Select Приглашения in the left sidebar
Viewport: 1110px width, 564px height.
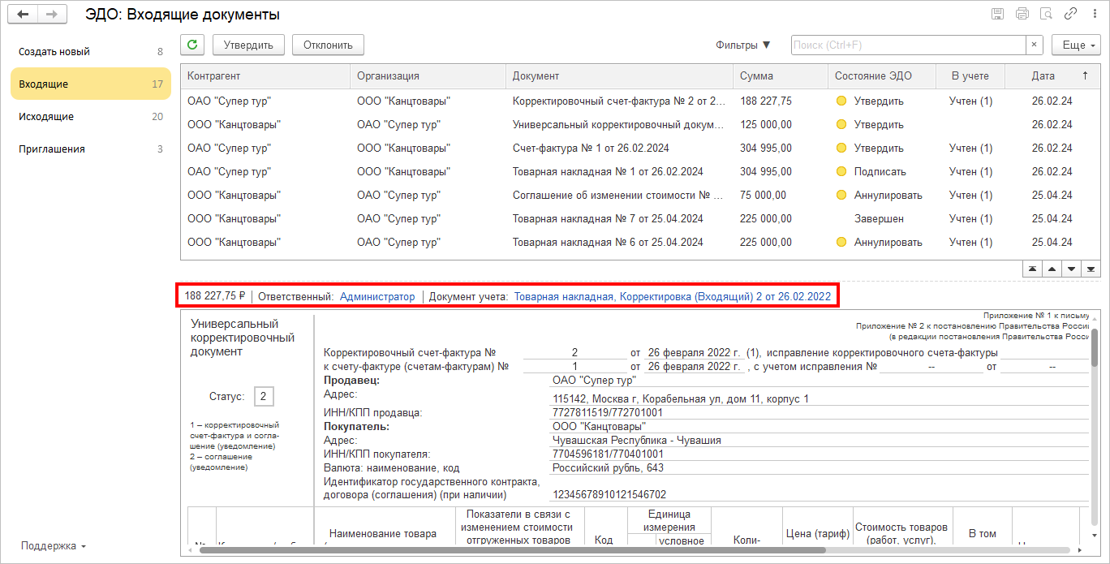click(x=52, y=149)
